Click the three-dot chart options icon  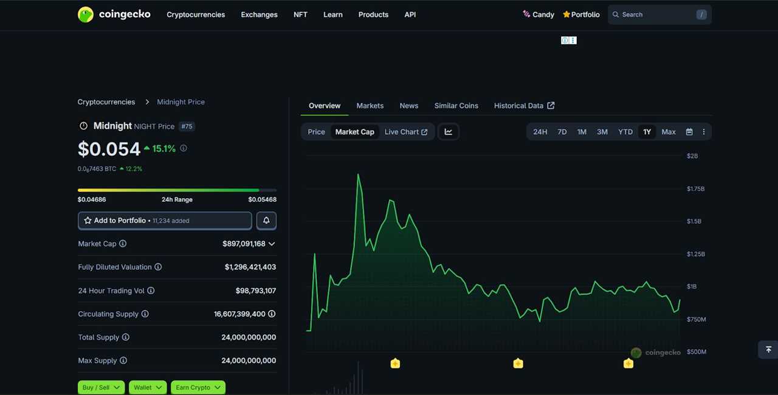pos(703,131)
